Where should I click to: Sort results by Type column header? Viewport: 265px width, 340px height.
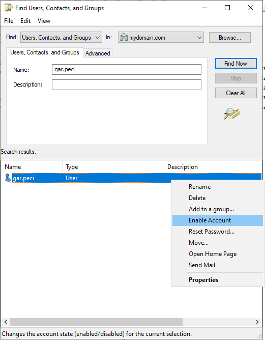[x=113, y=167]
